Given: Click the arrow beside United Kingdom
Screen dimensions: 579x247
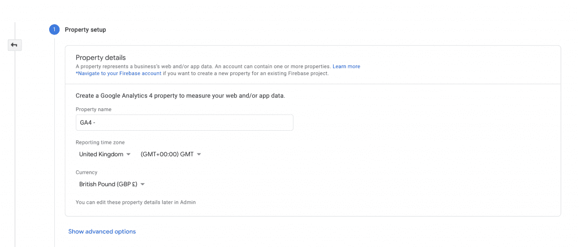Looking at the screenshot, I should point(128,155).
